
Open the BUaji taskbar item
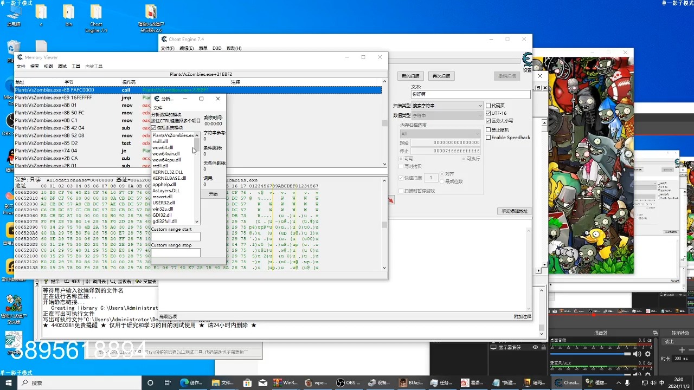point(411,382)
